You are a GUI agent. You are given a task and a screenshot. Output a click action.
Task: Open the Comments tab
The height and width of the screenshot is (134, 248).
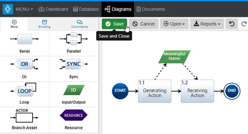pyautogui.click(x=80, y=24)
